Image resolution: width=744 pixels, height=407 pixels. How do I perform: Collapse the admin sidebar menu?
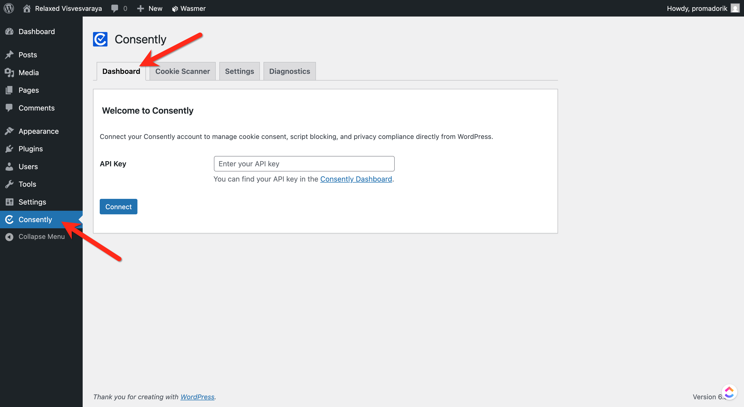pyautogui.click(x=41, y=236)
